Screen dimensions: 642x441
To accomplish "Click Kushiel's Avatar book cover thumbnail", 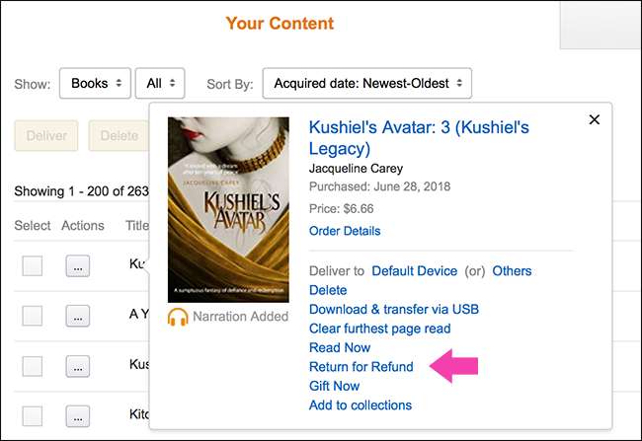I will (x=228, y=209).
